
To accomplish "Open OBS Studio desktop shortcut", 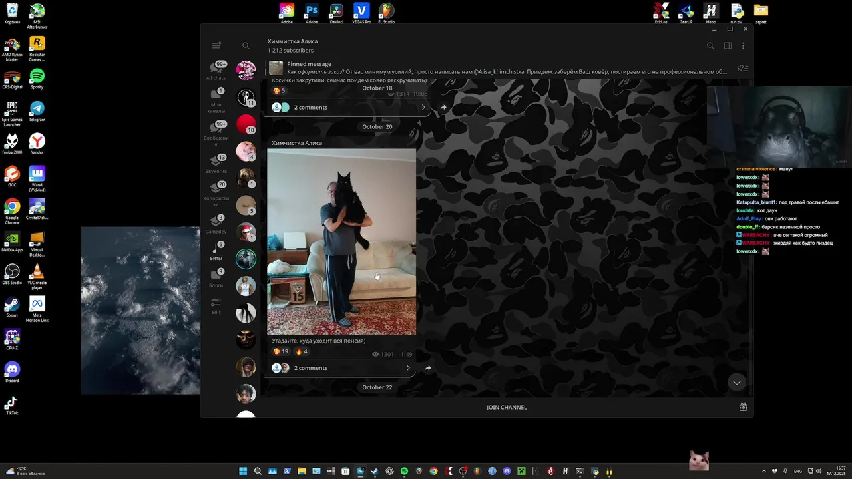I will point(12,274).
